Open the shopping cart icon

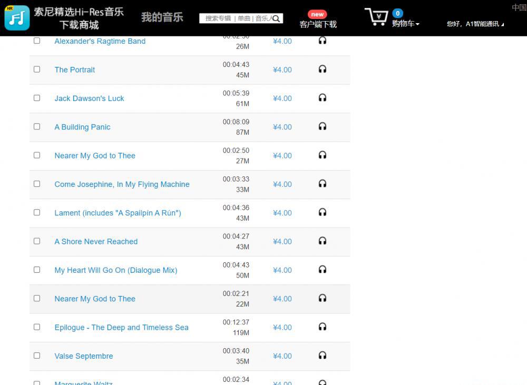pyautogui.click(x=376, y=17)
